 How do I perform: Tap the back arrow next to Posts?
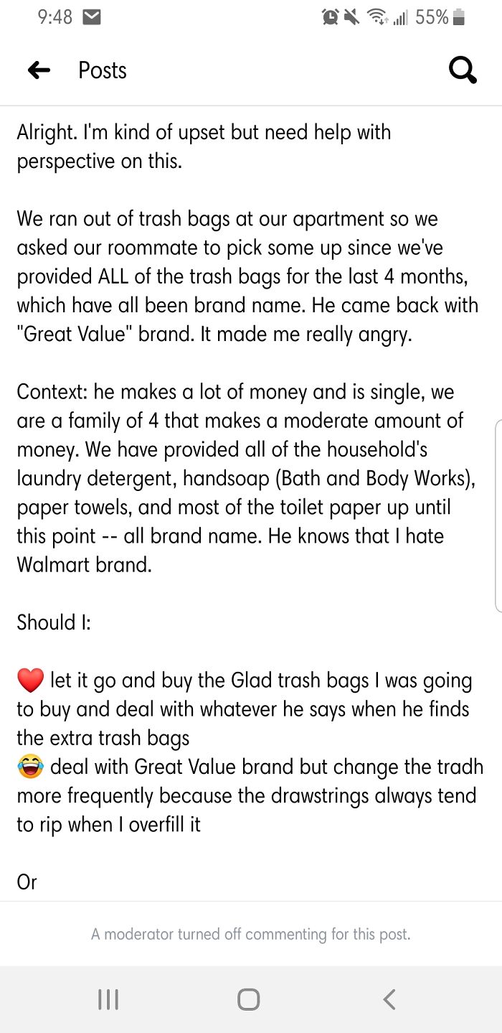(39, 70)
